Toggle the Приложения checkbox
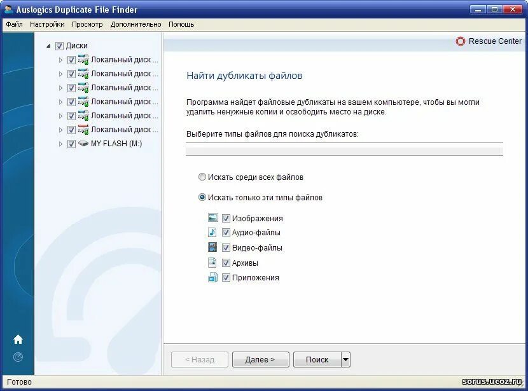The width and height of the screenshot is (528, 391). pos(226,278)
